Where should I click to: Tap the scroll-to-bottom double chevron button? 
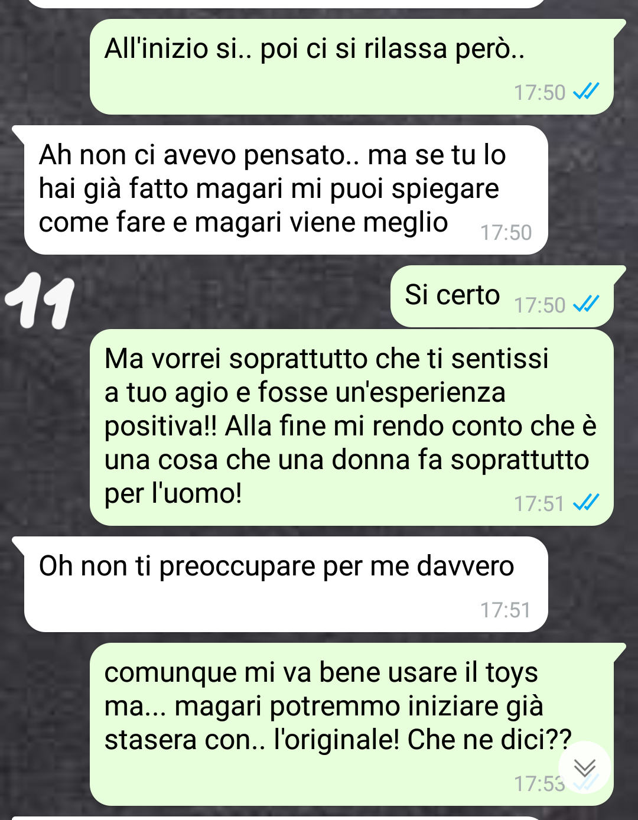pos(585,767)
